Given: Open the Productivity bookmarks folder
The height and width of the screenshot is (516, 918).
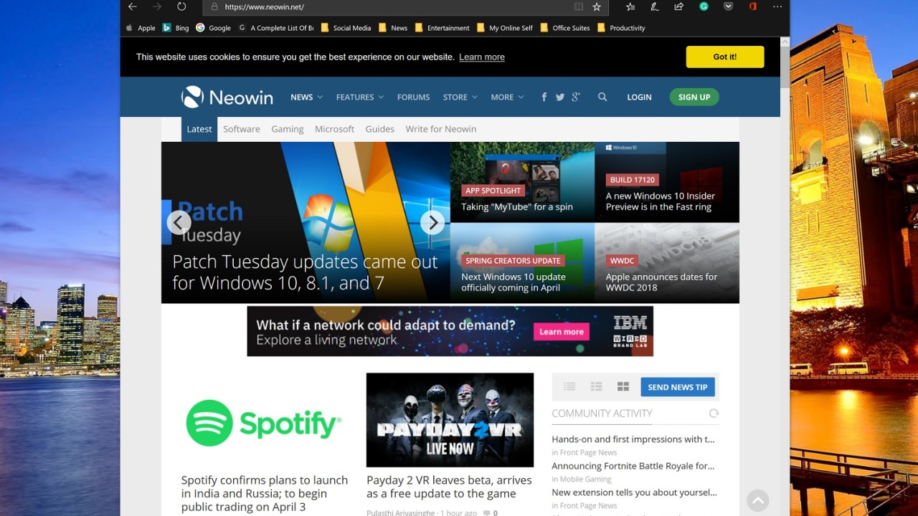Looking at the screenshot, I should [x=621, y=28].
